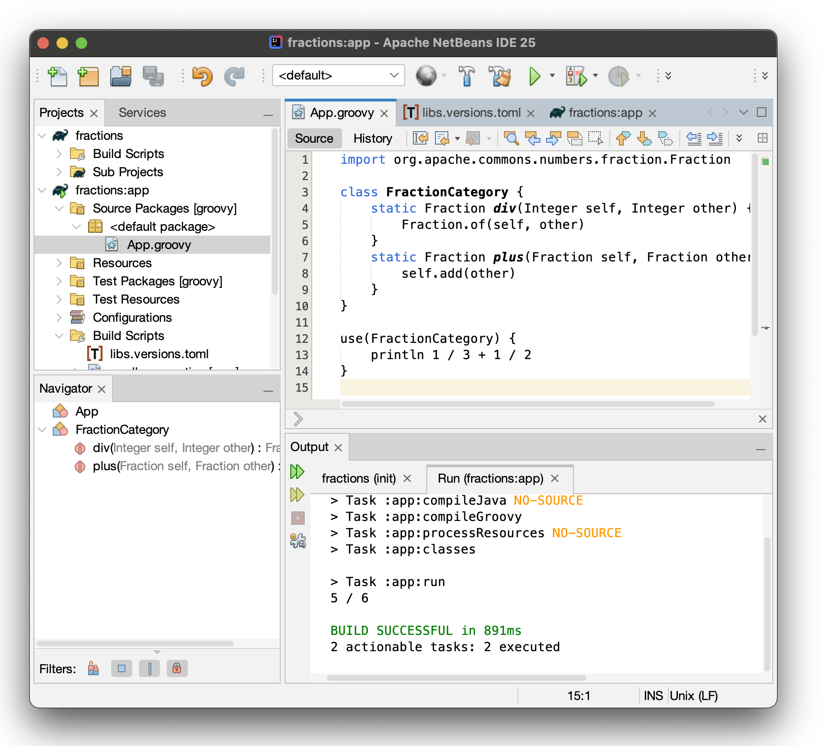Switch to History view button
This screenshot has height=746, width=823.
pyautogui.click(x=372, y=138)
